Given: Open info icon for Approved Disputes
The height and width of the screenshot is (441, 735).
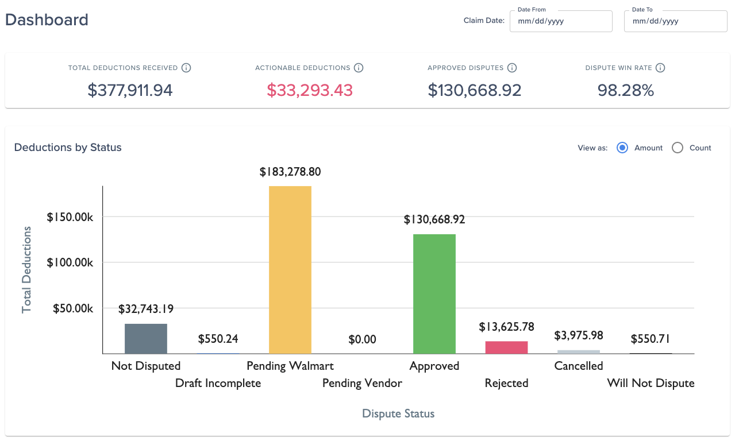Looking at the screenshot, I should tap(512, 68).
